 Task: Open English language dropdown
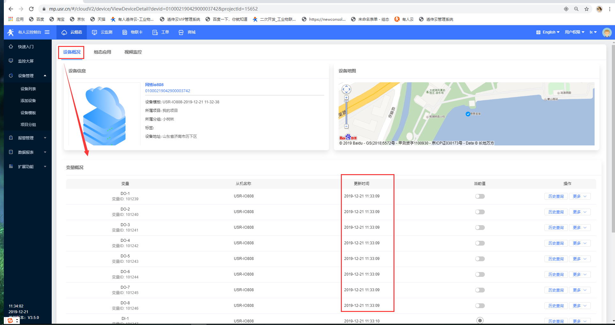(x=548, y=32)
